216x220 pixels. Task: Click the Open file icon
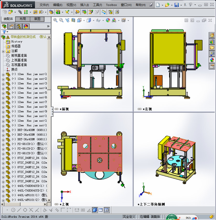(167, 5)
